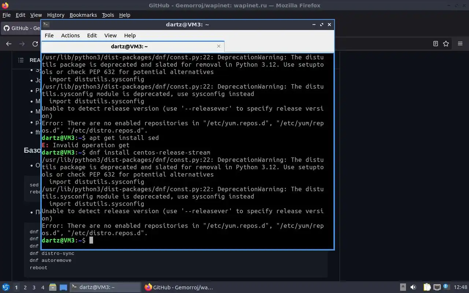Click show desktop panel icon
The width and height of the screenshot is (469, 293).
pyautogui.click(x=63, y=288)
